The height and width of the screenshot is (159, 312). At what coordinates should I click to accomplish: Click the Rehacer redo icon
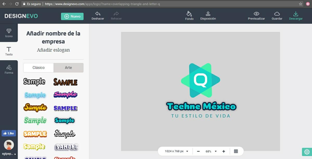point(116,14)
